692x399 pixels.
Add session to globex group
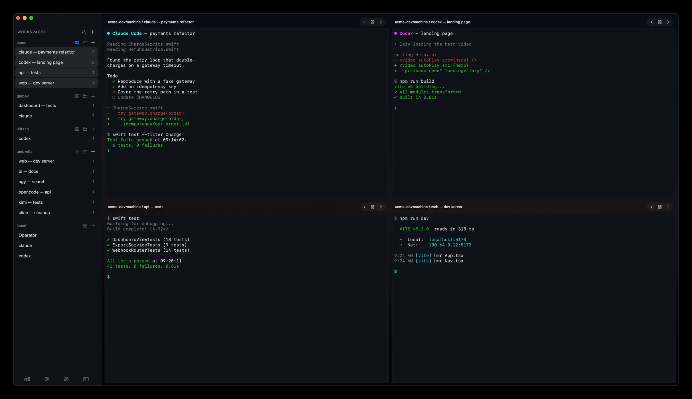click(93, 96)
